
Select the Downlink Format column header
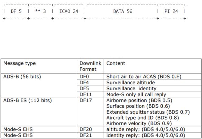[x=90, y=66]
